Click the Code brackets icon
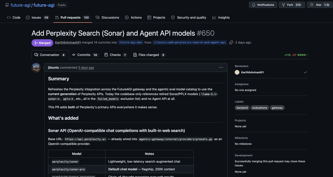This screenshot has height=177, width=333. [9, 17]
